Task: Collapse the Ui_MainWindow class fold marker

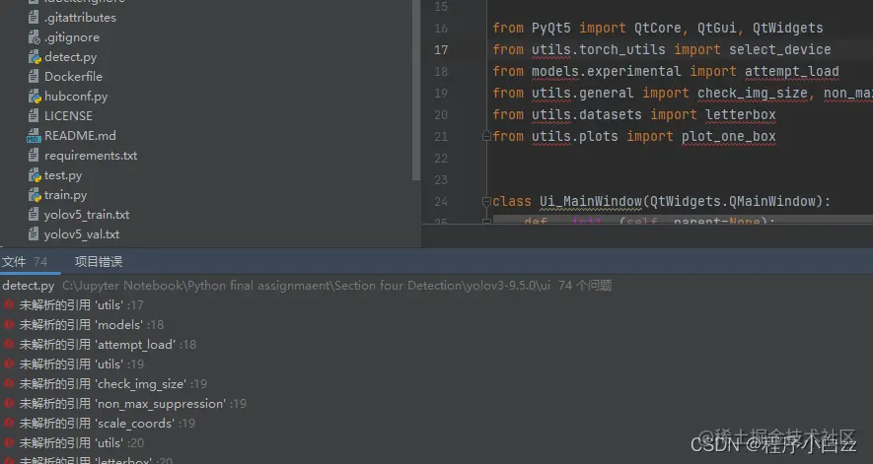Action: [x=486, y=201]
